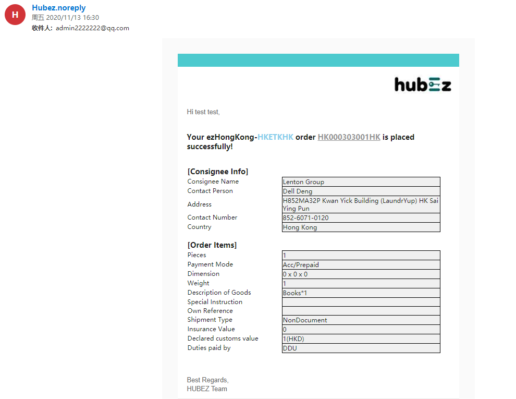Image resolution: width=516 pixels, height=399 pixels.
Task: Select recipient address admin2222222@qq.com
Action: (x=92, y=28)
